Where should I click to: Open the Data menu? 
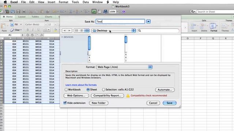point(86,2)
